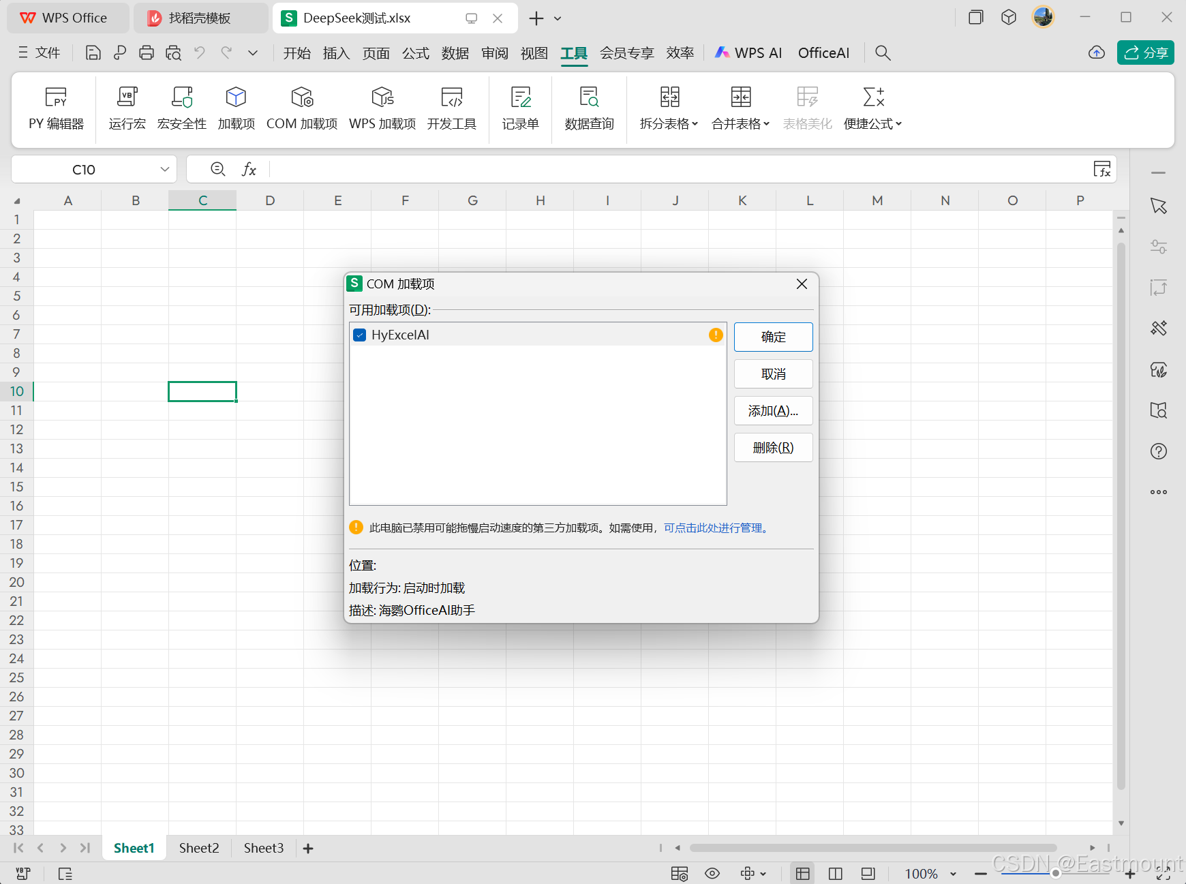Open WPS 加载项 in the ribbon
This screenshot has width=1186, height=884.
[x=382, y=108]
